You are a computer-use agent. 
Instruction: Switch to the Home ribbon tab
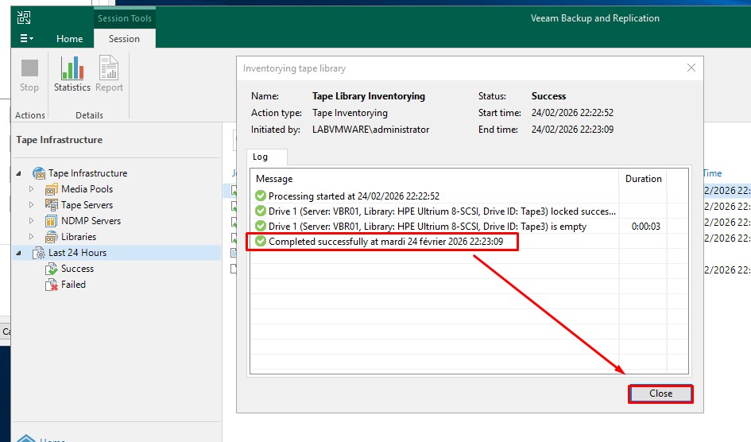69,38
